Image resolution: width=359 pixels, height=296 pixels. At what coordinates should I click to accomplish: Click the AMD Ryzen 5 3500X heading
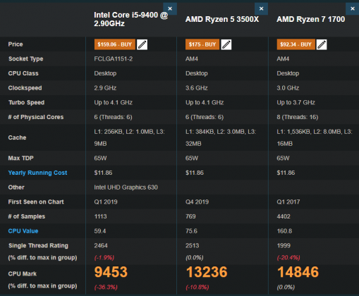click(222, 19)
